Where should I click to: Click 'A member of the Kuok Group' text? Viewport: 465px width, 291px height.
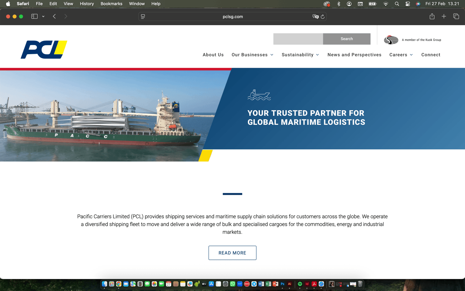click(421, 40)
